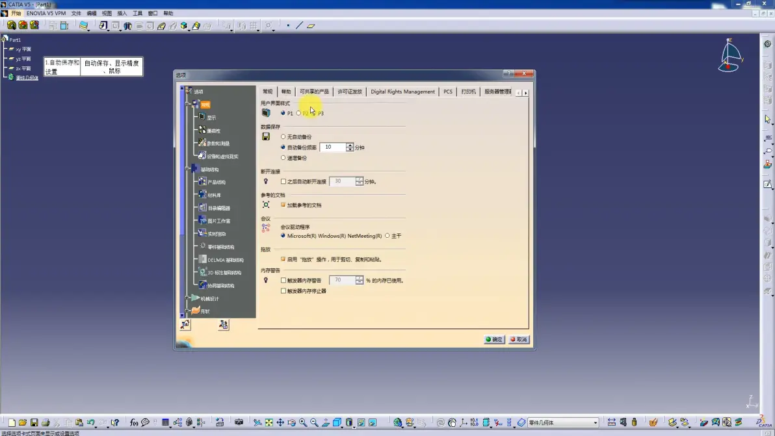This screenshot has width=775, height=436.
Task: Click the 确定 OK button
Action: 494,340
